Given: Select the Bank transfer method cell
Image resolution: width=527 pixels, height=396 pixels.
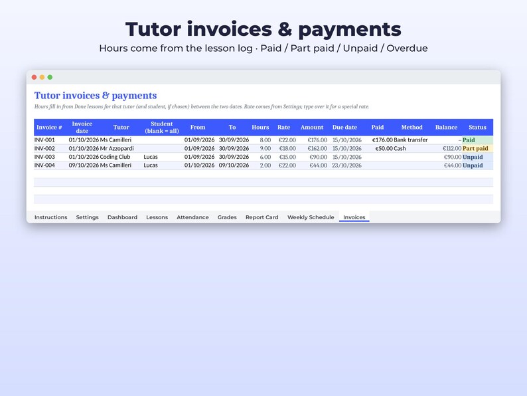Looking at the screenshot, I should pos(411,140).
